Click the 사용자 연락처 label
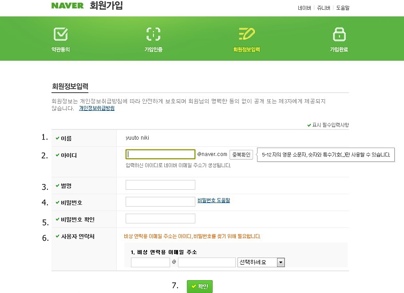 tap(78, 236)
